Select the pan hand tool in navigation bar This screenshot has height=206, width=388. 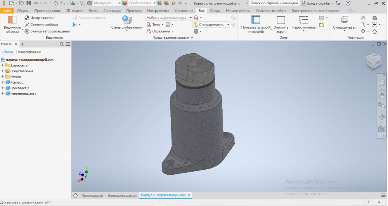(382, 94)
